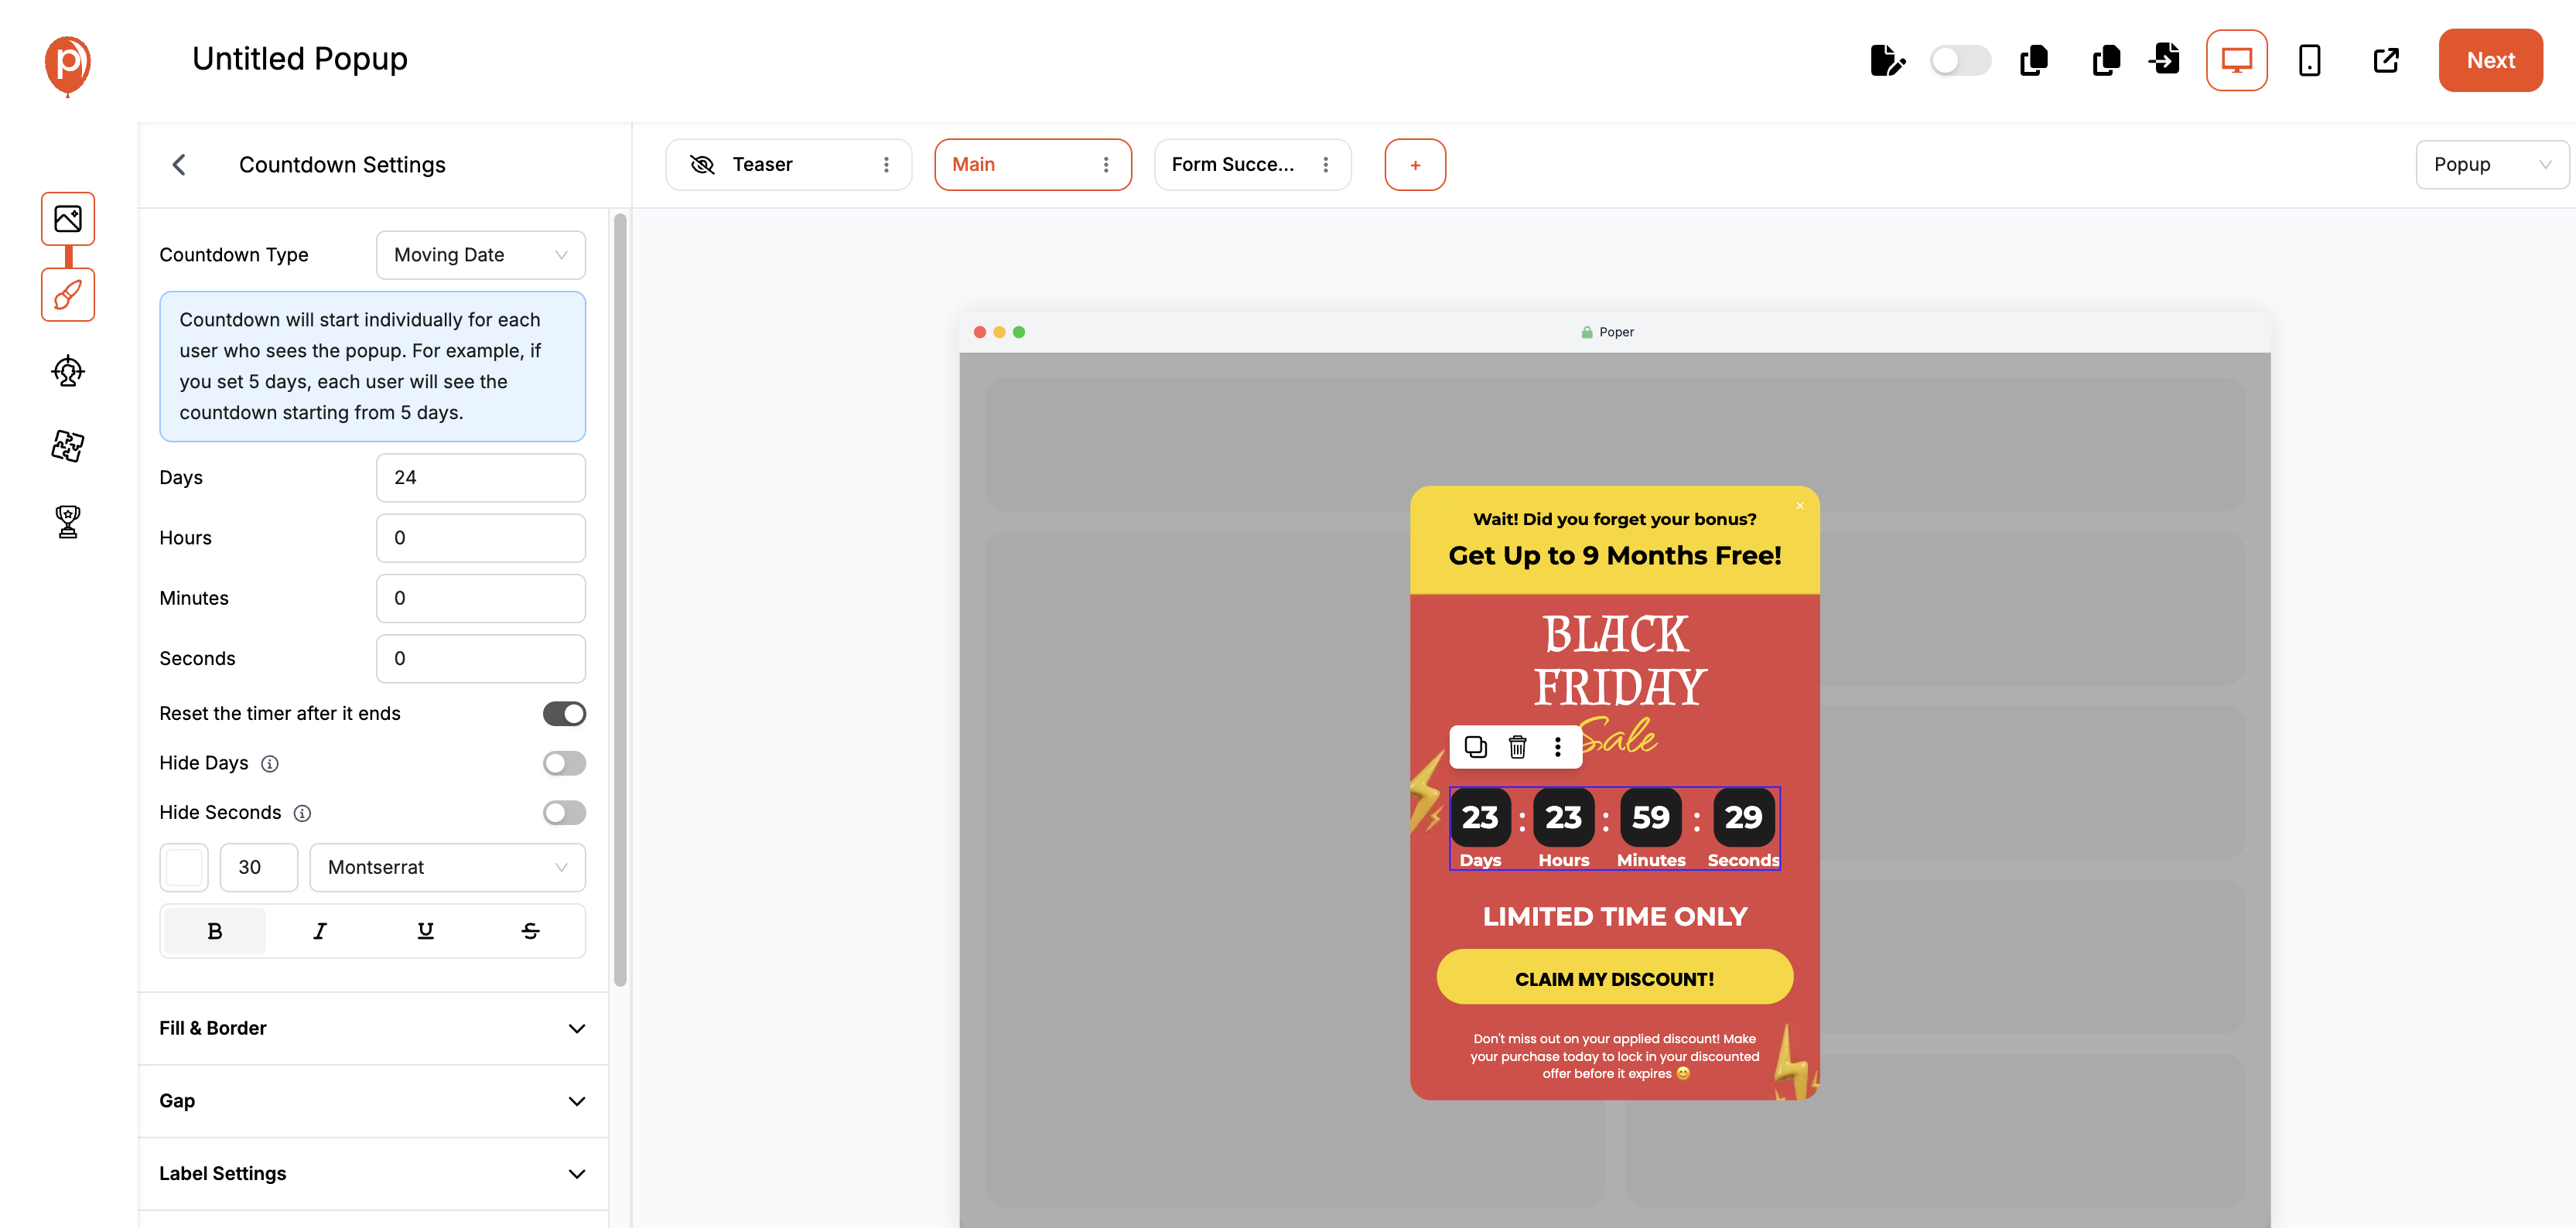The width and height of the screenshot is (2576, 1228).
Task: Click the CLAIM MY DISCOUNT button
Action: pyautogui.click(x=1614, y=978)
